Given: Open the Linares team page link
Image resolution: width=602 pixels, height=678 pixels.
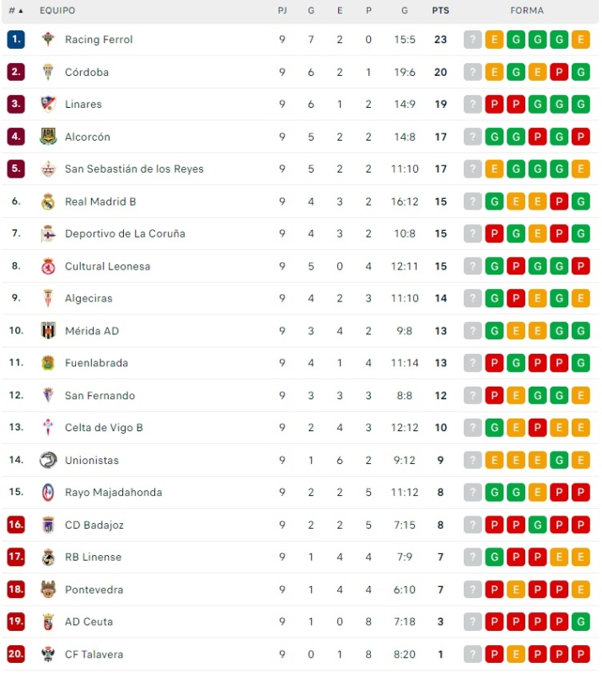Looking at the screenshot, I should tap(83, 104).
